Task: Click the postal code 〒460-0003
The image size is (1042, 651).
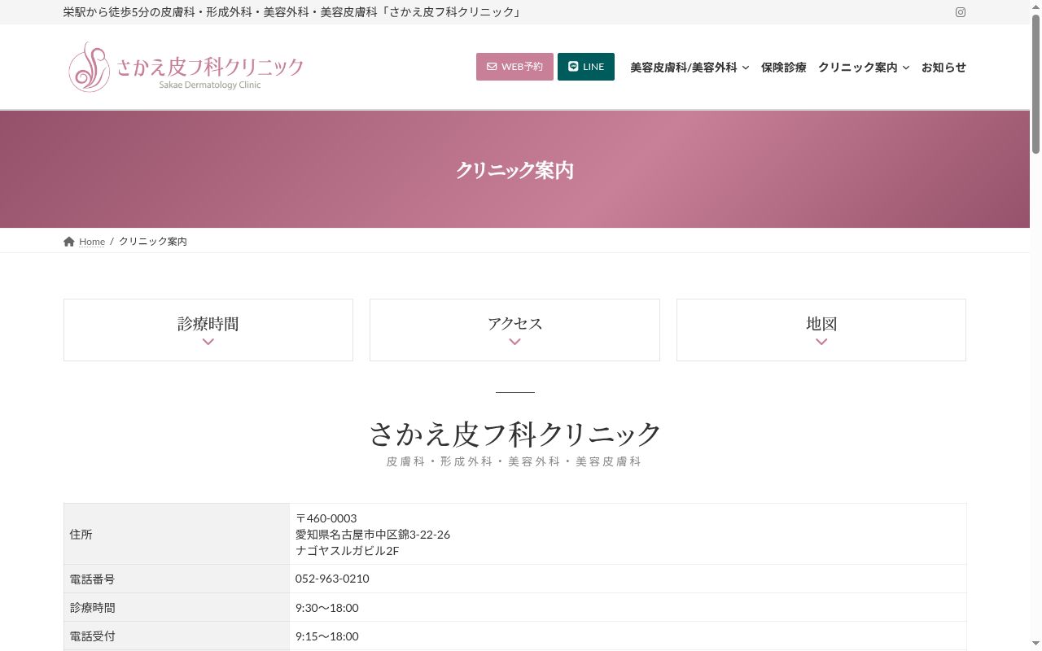Action: pos(326,518)
